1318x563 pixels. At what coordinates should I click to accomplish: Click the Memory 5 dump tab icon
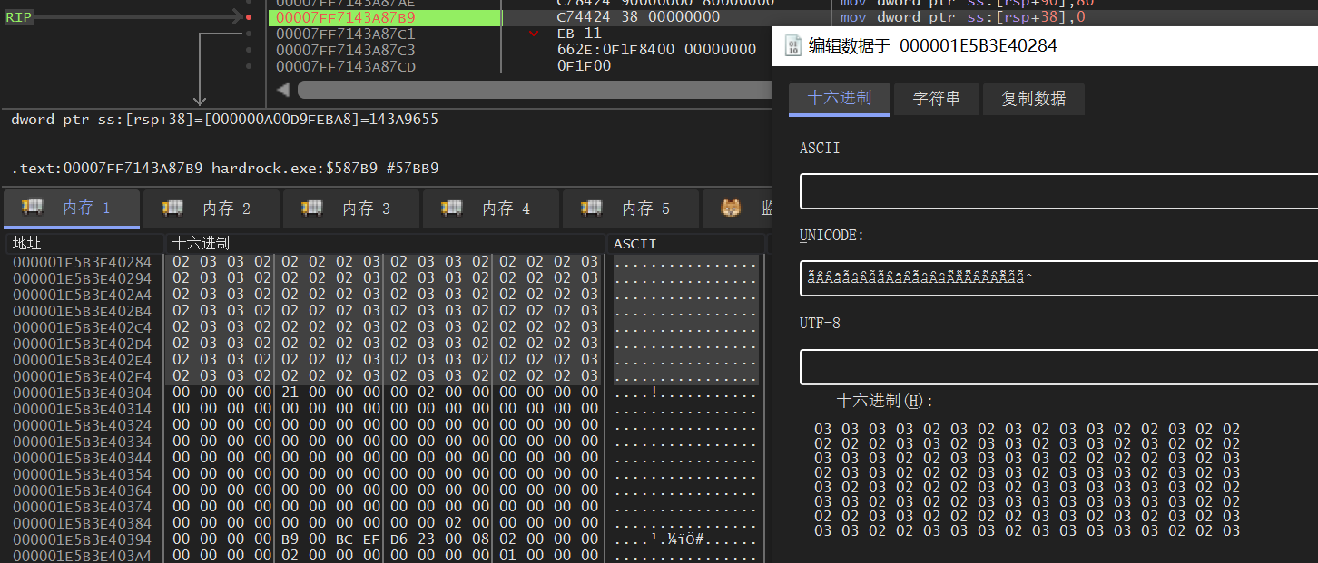click(x=591, y=209)
